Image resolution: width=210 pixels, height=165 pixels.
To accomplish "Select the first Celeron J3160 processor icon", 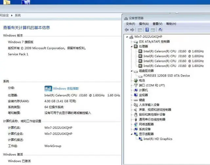I will (x=140, y=51).
